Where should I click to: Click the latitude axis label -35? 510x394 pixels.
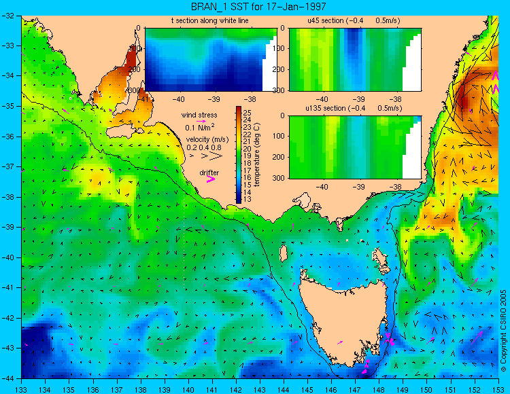pos(7,106)
